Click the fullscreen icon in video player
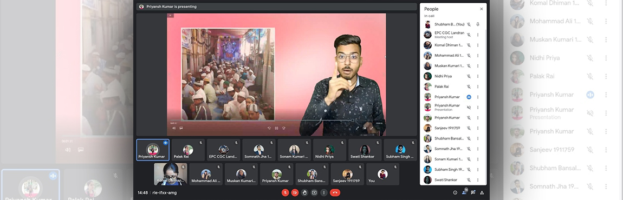Viewport: 623px width, 200px height. tap(372, 128)
